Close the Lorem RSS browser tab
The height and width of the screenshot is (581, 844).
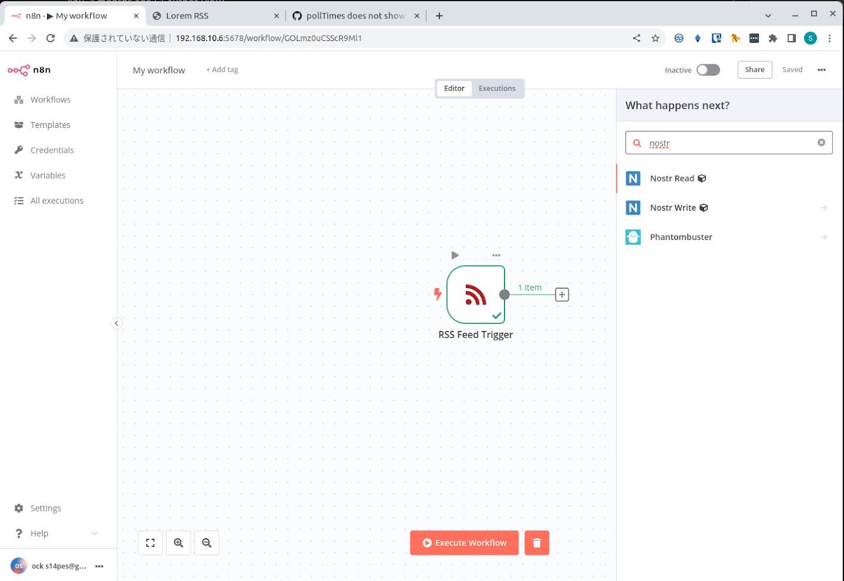click(x=276, y=16)
